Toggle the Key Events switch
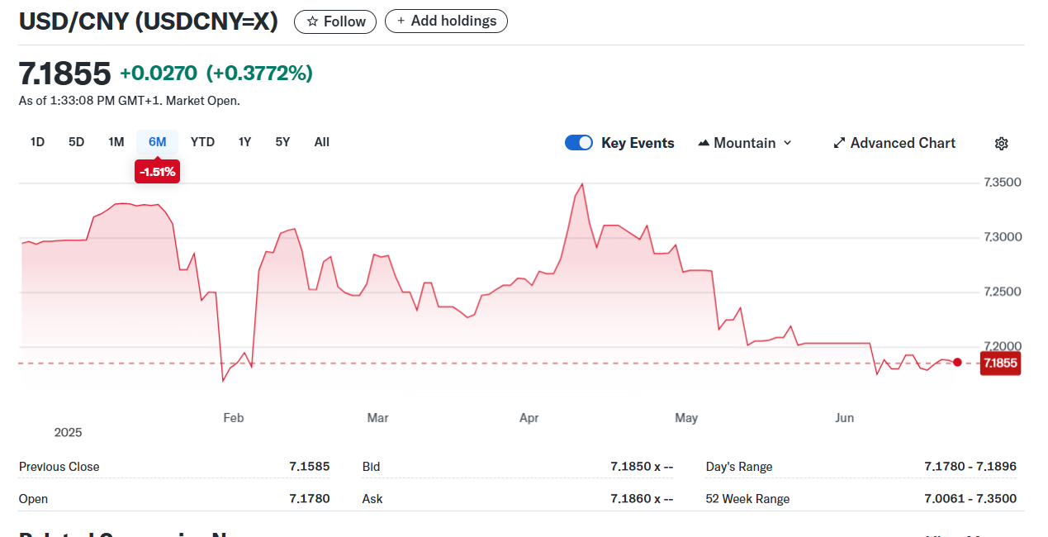 (579, 143)
